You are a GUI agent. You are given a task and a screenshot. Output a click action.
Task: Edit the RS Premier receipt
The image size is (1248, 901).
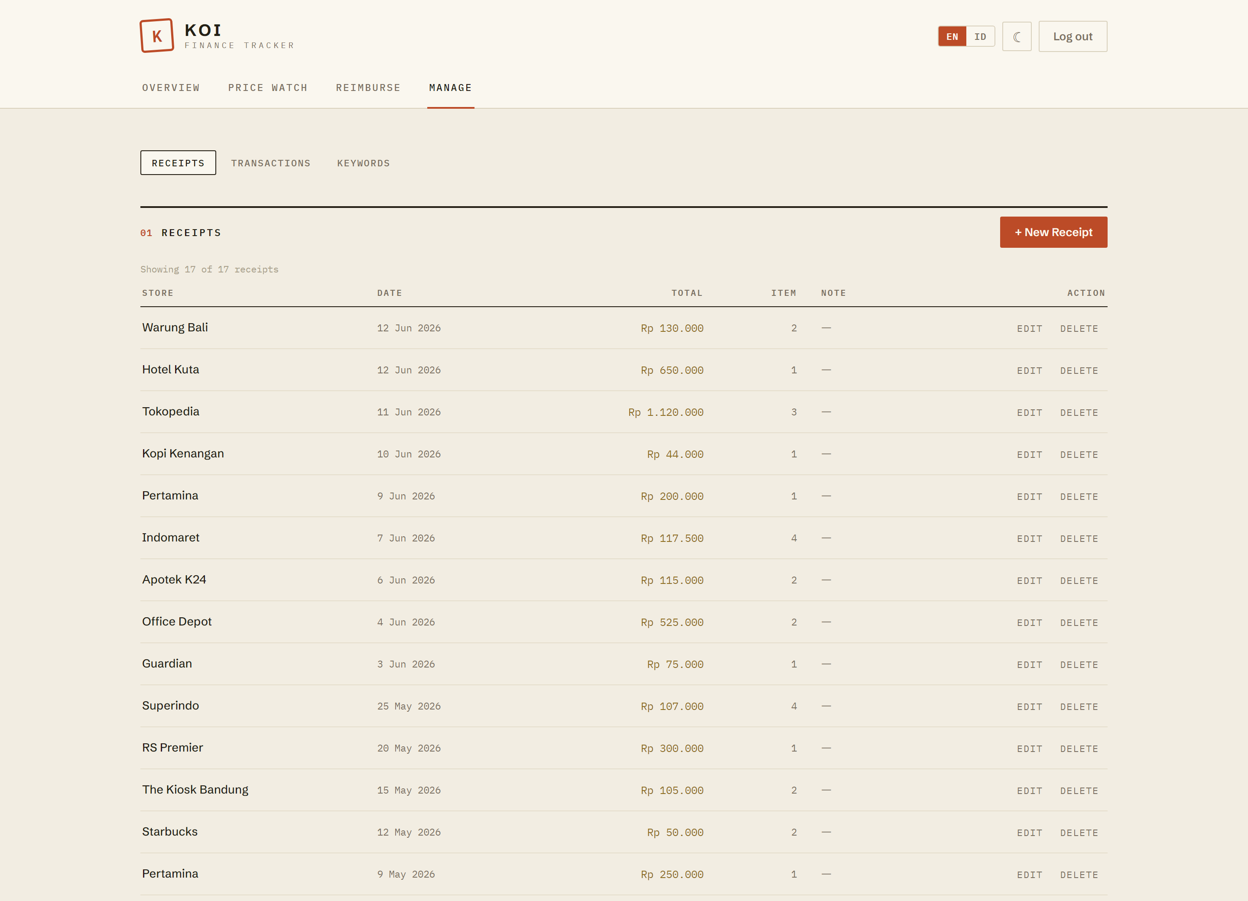1030,749
